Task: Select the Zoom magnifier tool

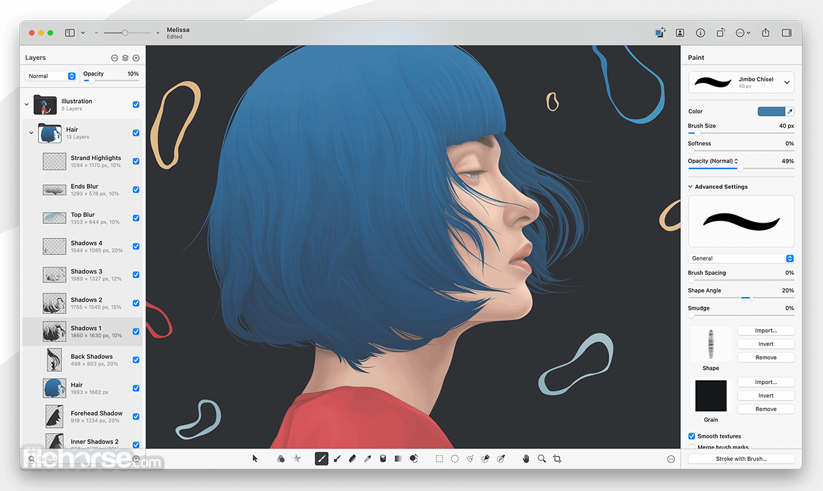Action: coord(542,458)
